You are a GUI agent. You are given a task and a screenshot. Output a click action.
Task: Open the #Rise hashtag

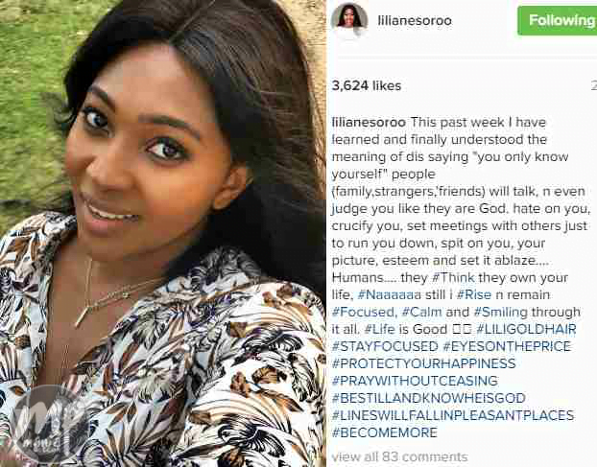(474, 295)
